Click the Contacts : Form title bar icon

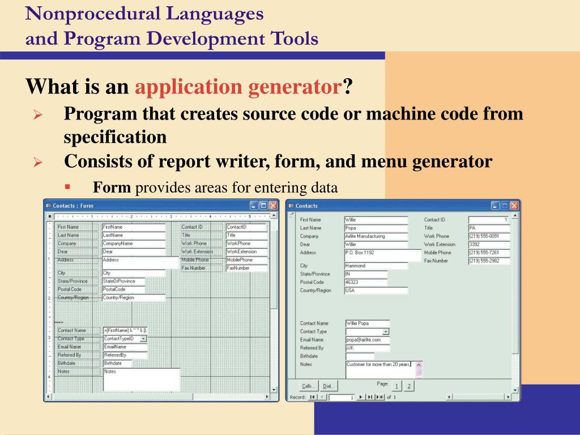click(48, 206)
